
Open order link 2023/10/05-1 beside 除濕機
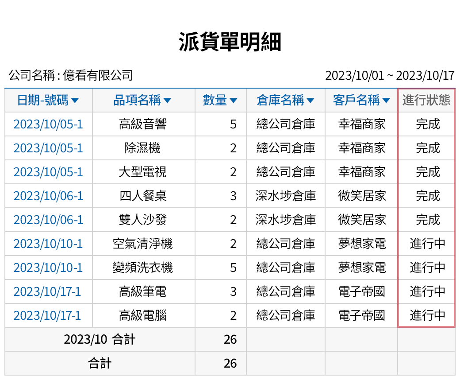click(x=48, y=148)
